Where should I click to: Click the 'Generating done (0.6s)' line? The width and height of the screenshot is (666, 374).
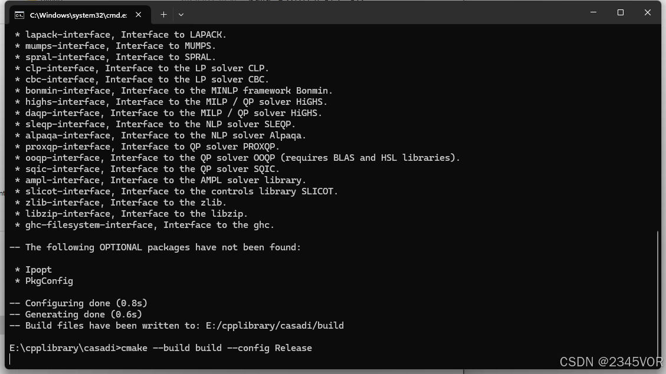[x=77, y=314]
